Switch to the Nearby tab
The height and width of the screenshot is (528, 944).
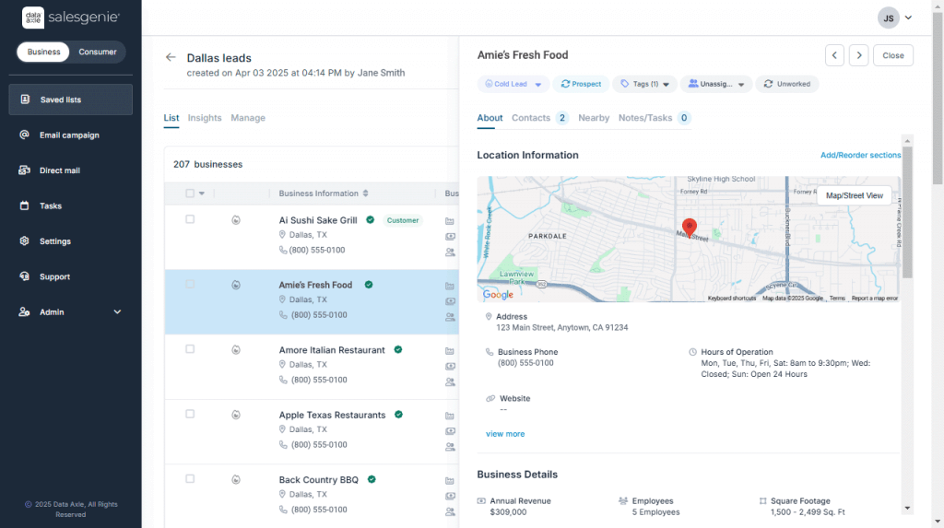594,118
